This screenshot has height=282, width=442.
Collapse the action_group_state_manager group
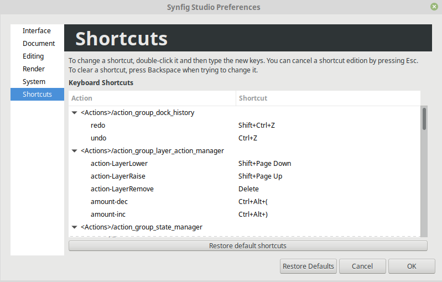coord(75,227)
